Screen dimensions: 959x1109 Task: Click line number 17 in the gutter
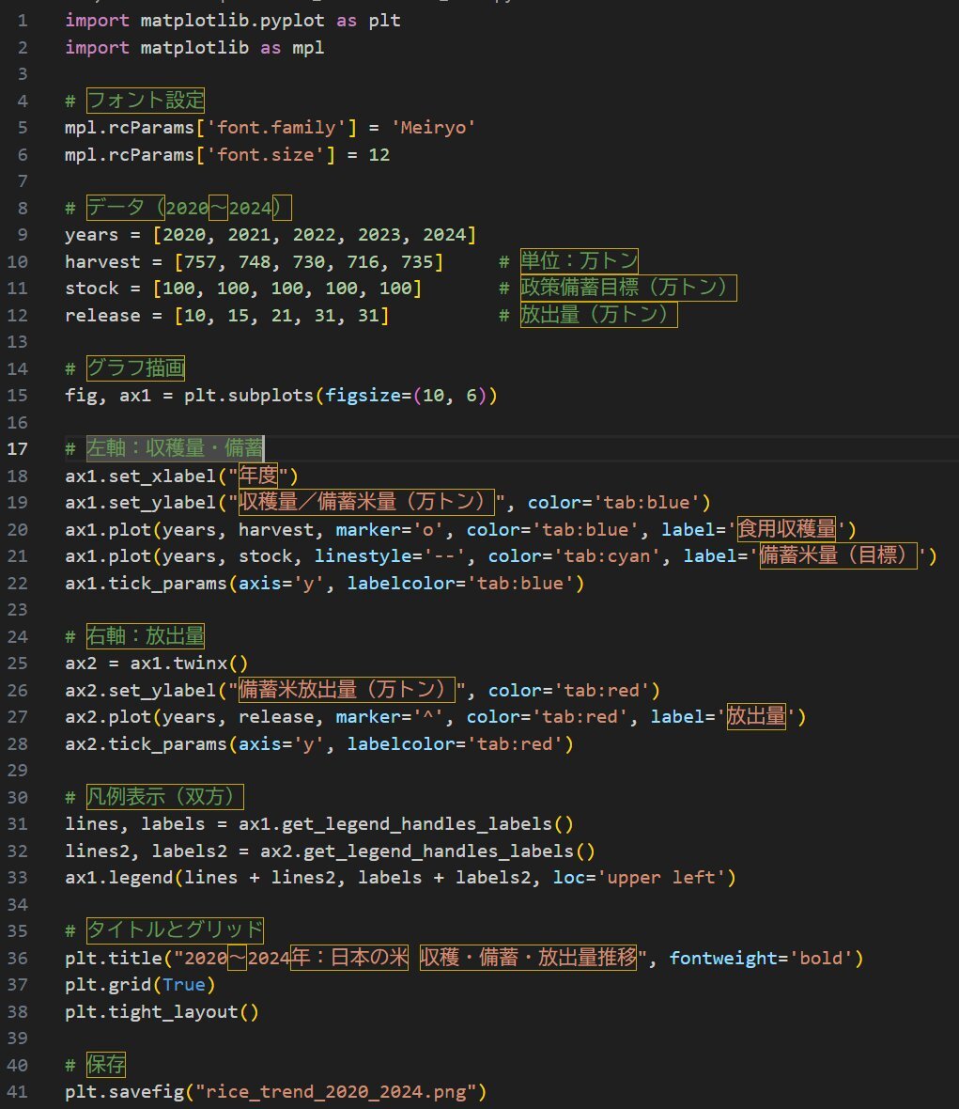(x=18, y=449)
